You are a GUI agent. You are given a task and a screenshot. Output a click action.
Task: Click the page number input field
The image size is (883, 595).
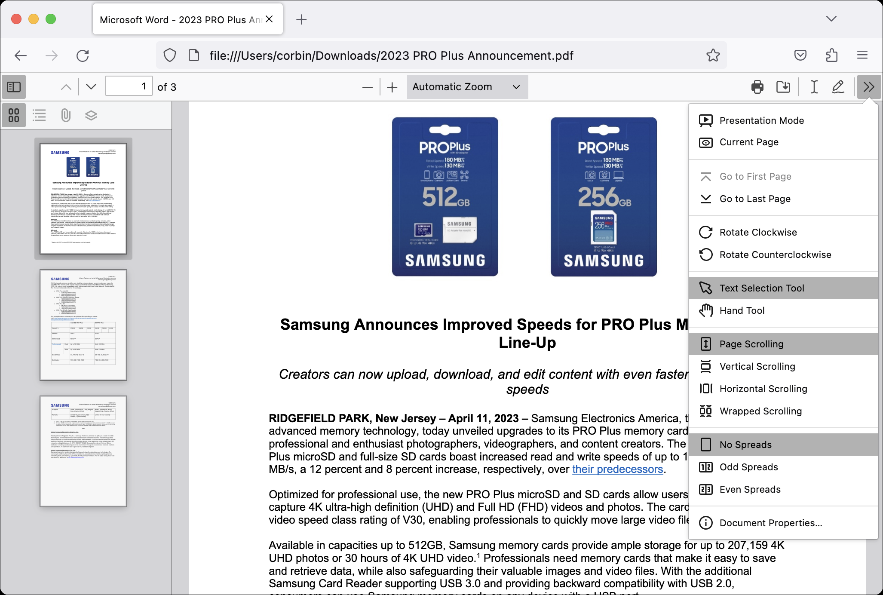click(129, 87)
